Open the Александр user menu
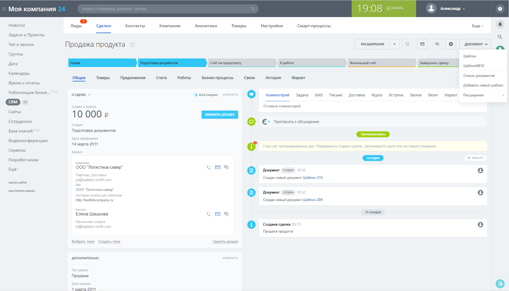This screenshot has height=291, width=509. tap(452, 9)
